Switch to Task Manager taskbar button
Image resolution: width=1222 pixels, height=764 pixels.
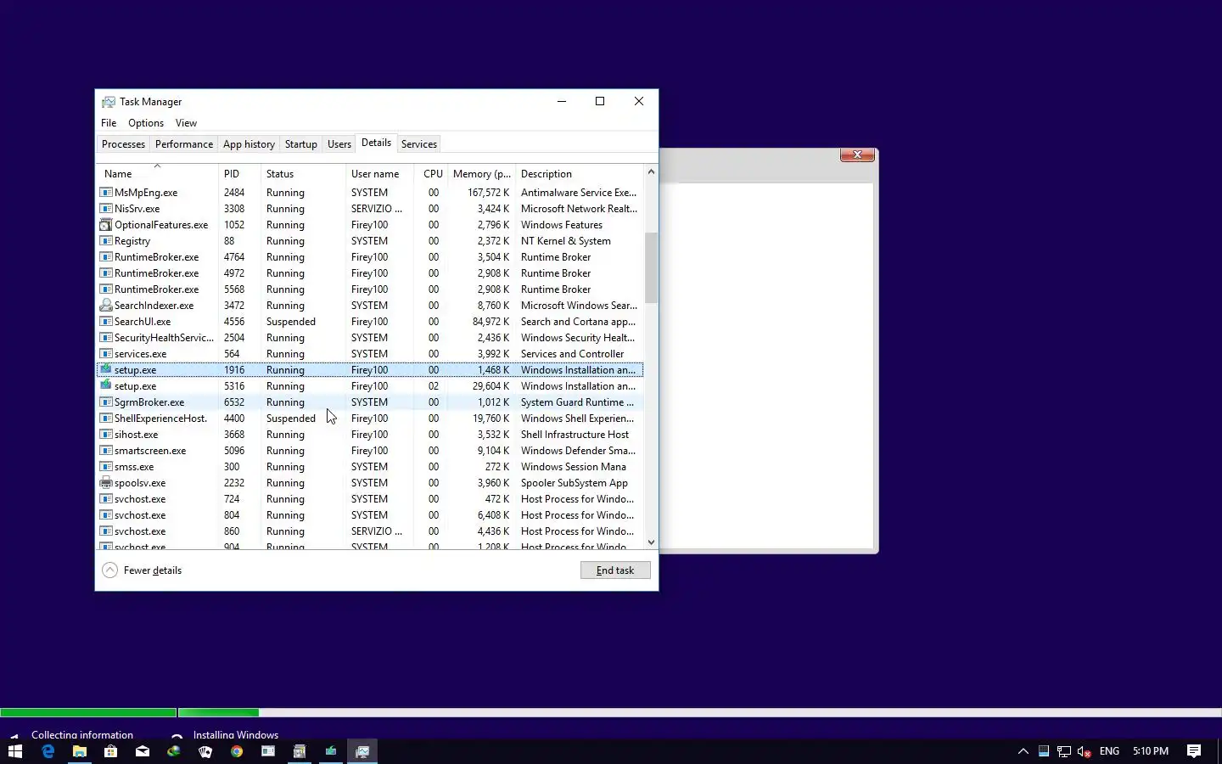[362, 751]
